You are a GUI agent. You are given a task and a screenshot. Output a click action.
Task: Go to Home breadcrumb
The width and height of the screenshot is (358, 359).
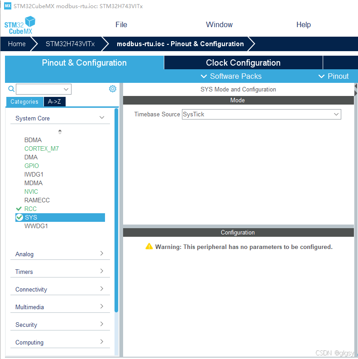point(17,44)
